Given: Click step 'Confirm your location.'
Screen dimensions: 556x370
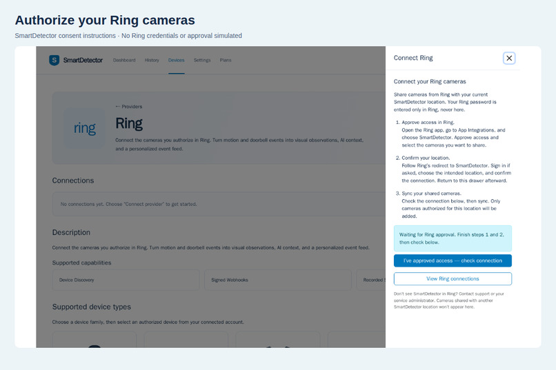Looking at the screenshot, I should pos(426,158).
